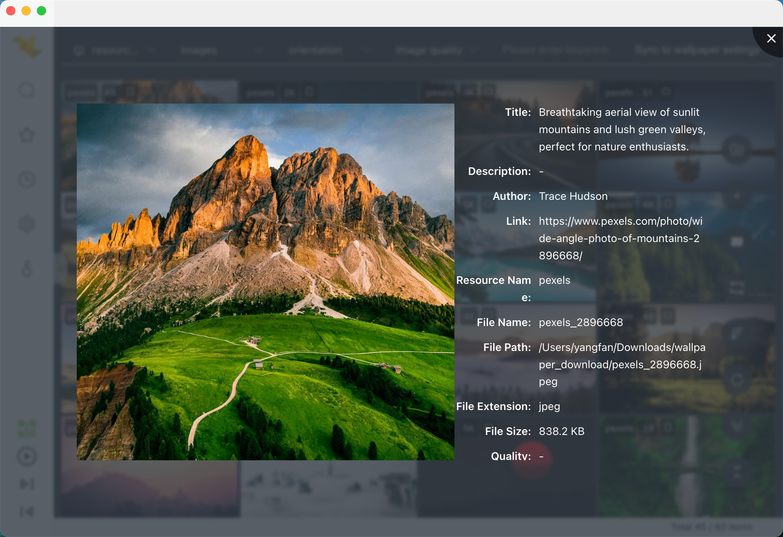This screenshot has height=537, width=783.
Task: Open the history clock in sidebar
Action: coord(27,180)
